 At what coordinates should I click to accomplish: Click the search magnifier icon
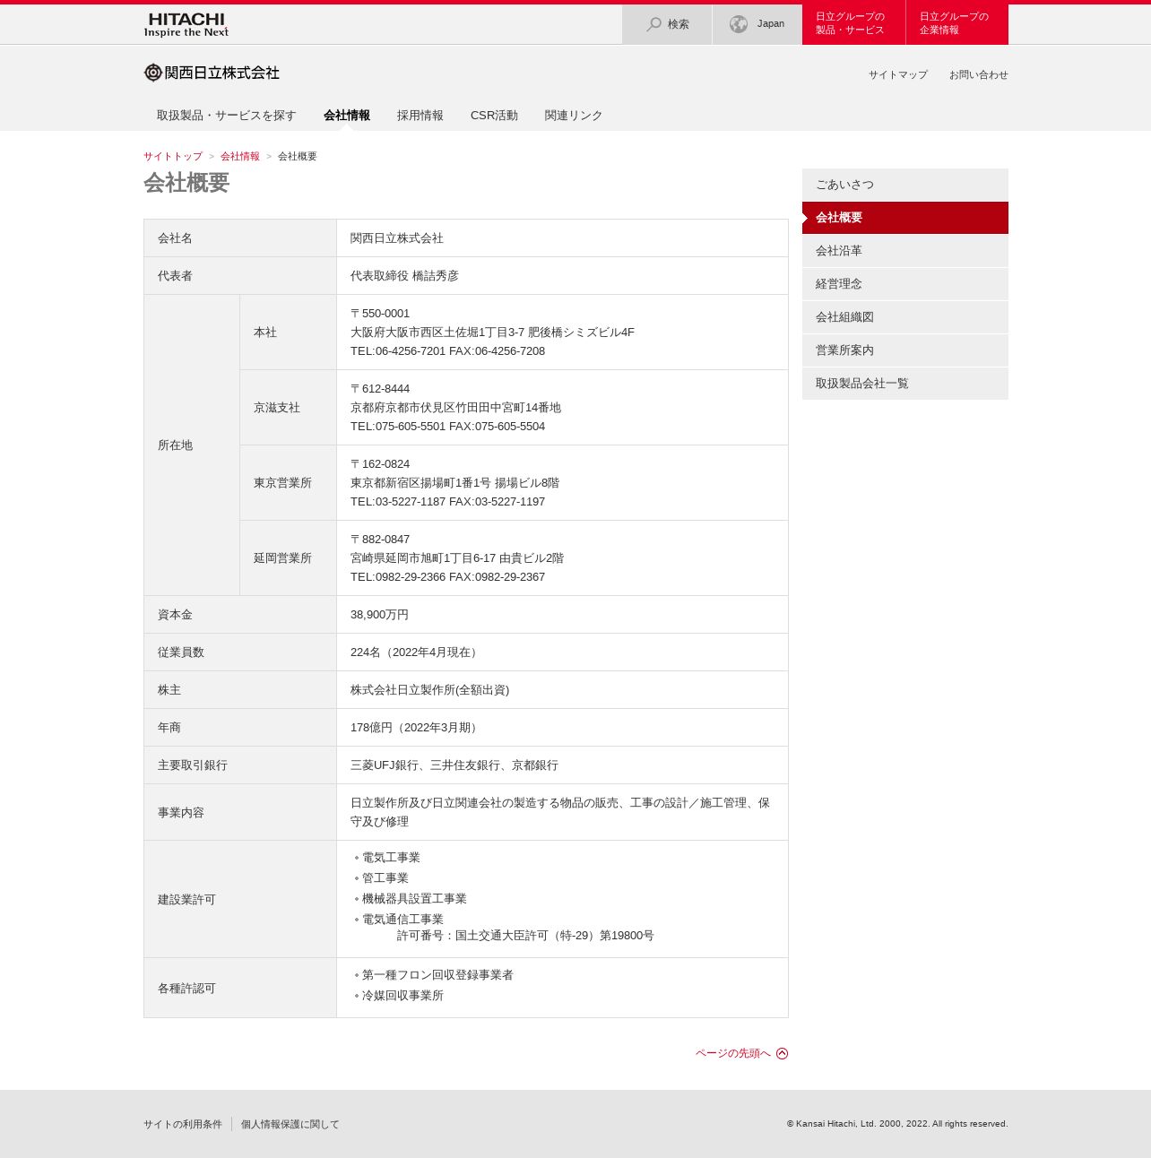click(x=654, y=24)
